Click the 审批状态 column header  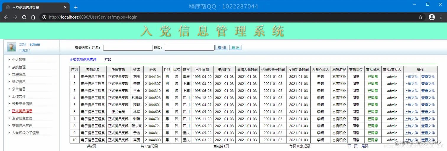[x=373, y=70]
